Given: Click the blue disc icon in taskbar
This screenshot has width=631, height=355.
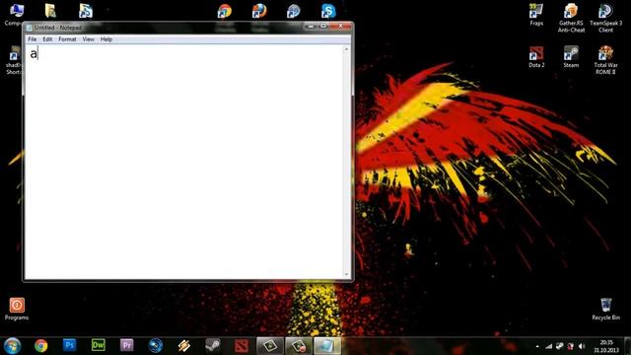Looking at the screenshot, I should pyautogui.click(x=156, y=345).
